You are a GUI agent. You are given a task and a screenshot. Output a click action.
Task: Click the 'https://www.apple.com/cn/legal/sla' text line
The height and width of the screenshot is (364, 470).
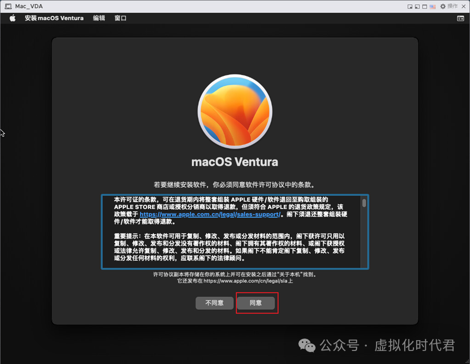(x=235, y=281)
